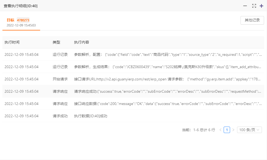
Task: Go to next page with right arrow
Action: [x=233, y=130]
